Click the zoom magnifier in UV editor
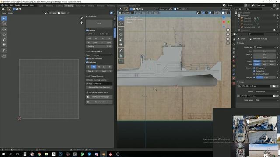This screenshot has width=280, height=157. pos(81,18)
